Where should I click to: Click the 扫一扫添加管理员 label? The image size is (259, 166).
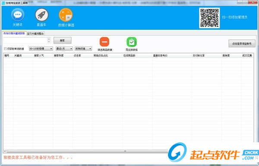(x=234, y=17)
